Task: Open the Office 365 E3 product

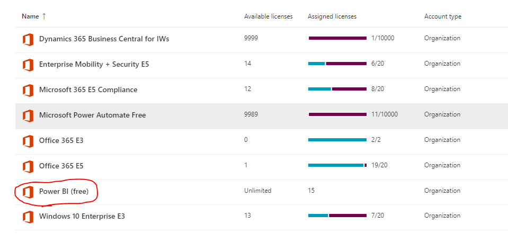Action: pos(61,140)
